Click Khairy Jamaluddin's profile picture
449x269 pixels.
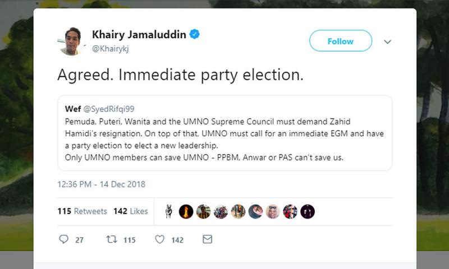coord(71,41)
